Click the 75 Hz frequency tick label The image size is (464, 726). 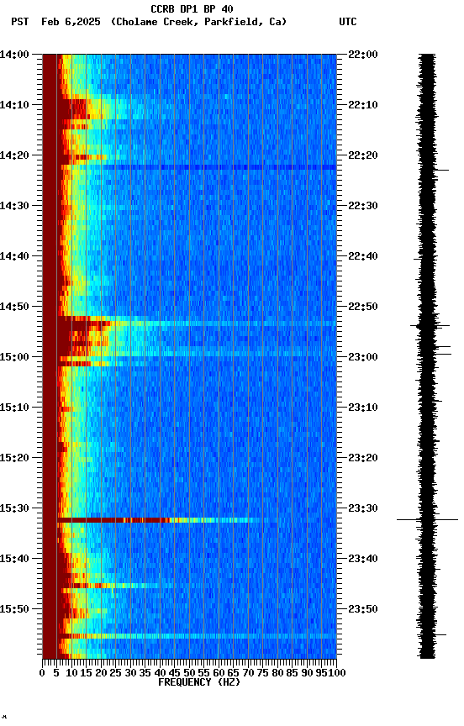point(262,673)
